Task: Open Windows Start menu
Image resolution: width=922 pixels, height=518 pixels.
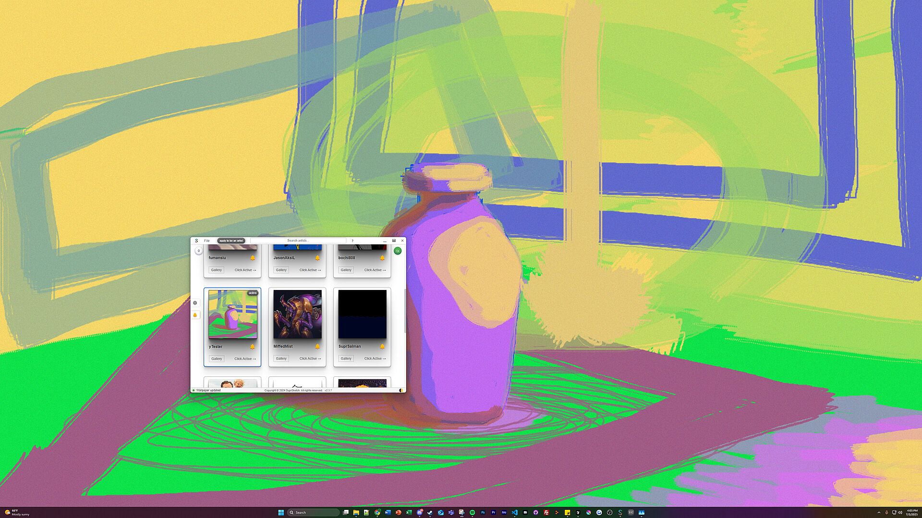Action: [x=281, y=512]
